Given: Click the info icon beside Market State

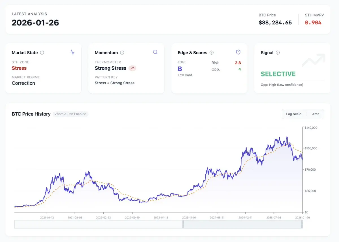Looking at the screenshot, I should click(x=42, y=53).
